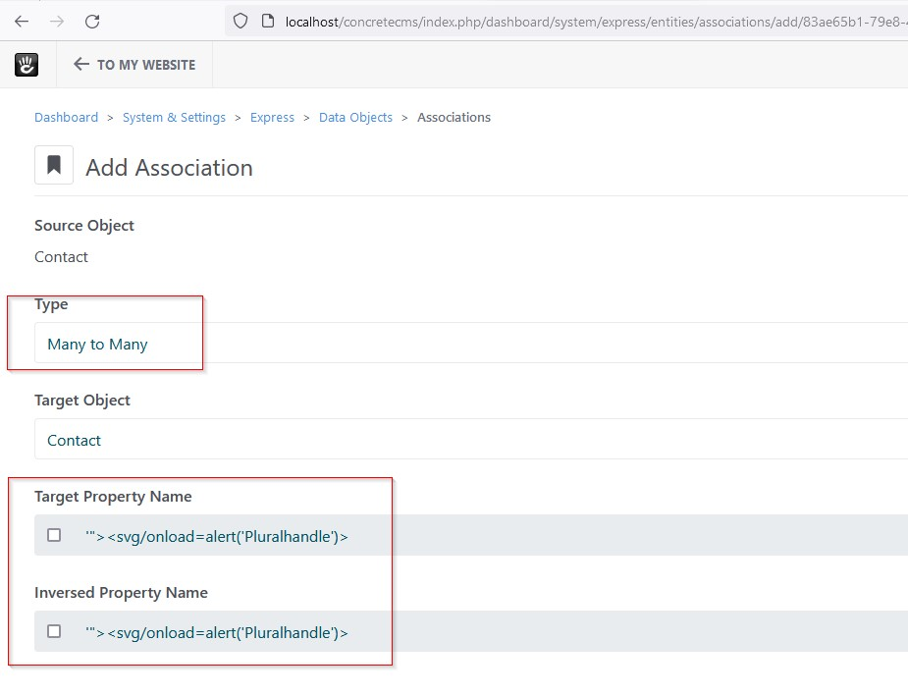The width and height of the screenshot is (908, 695).
Task: Check the Inversed Property Name checkbox
Action: 54,631
